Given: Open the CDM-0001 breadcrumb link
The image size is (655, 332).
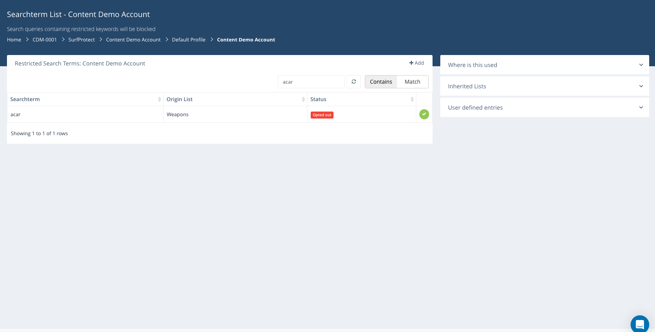Looking at the screenshot, I should point(44,40).
